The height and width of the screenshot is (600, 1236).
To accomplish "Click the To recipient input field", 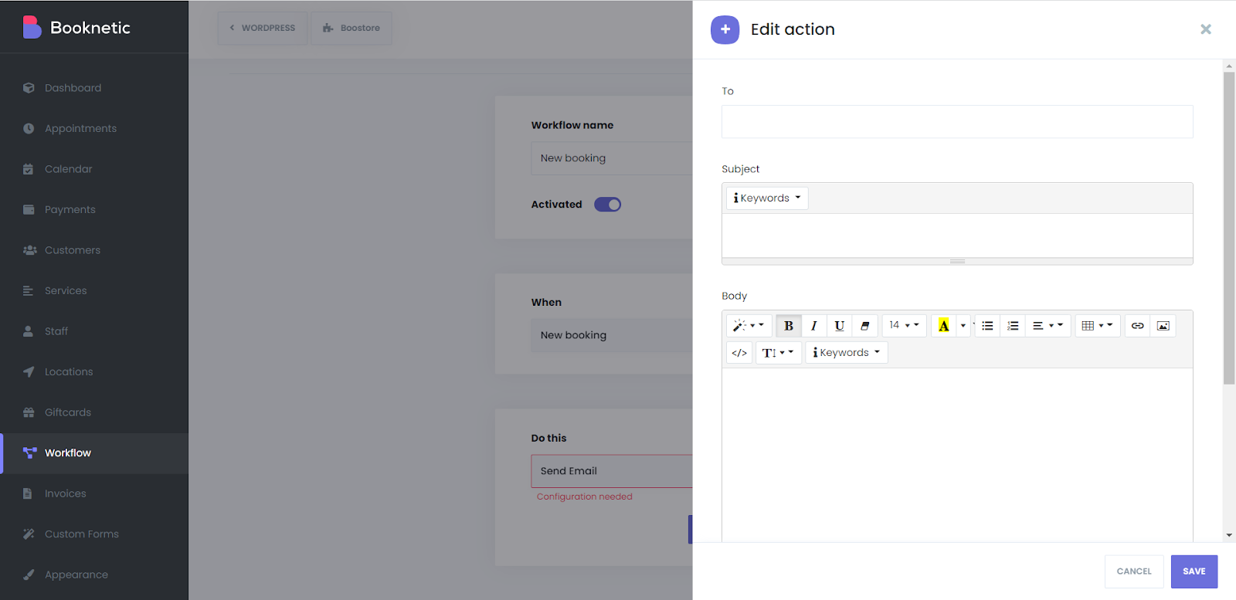I will tap(957, 122).
